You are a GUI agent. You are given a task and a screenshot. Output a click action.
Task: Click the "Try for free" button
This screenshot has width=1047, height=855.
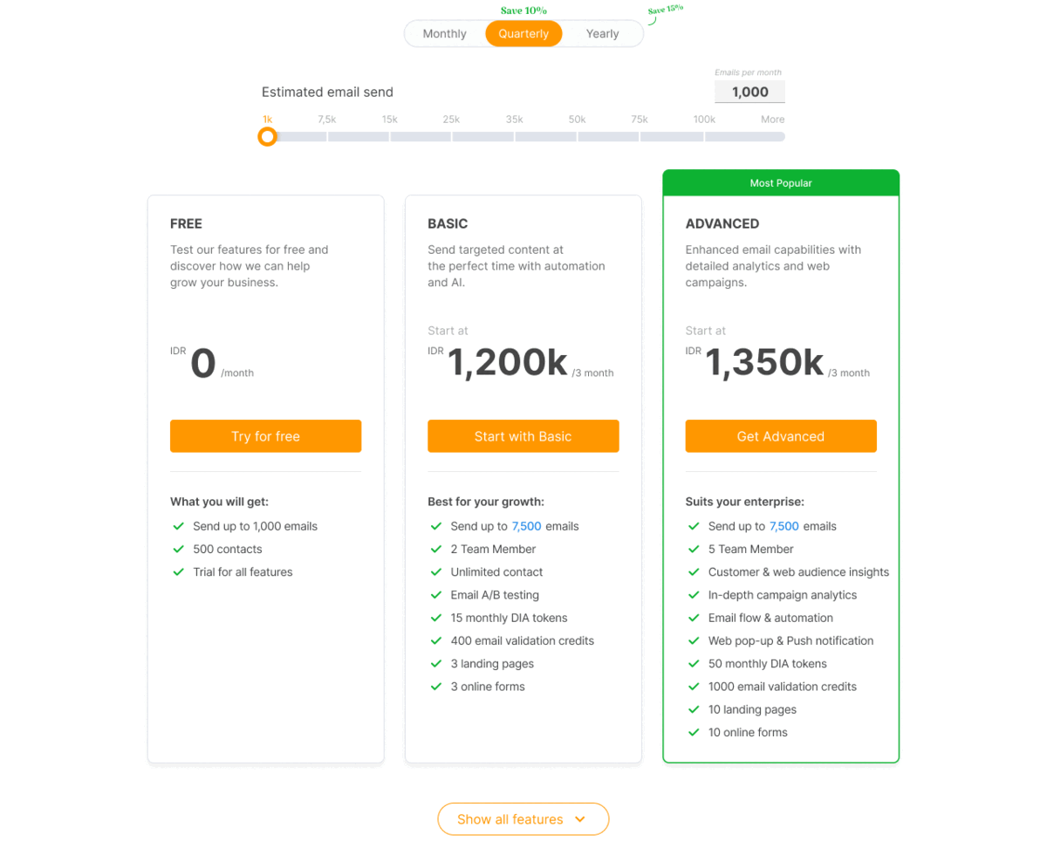point(265,436)
